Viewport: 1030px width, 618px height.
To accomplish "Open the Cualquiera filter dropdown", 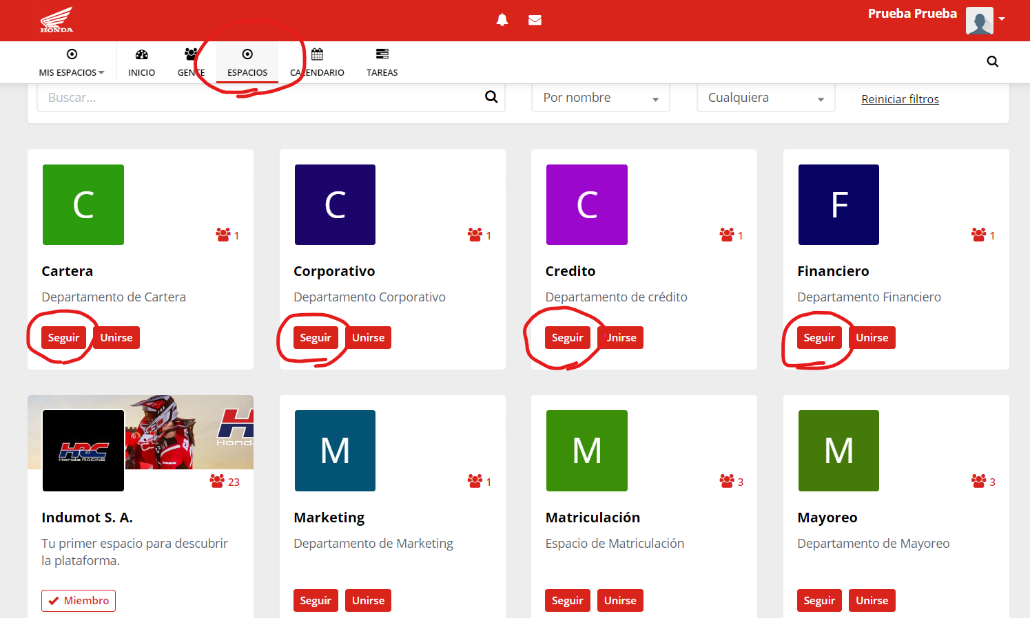I will pyautogui.click(x=765, y=98).
